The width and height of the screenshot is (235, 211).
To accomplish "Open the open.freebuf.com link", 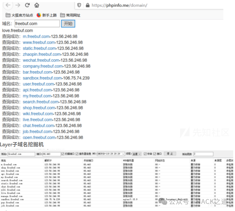I will coord(39,137).
